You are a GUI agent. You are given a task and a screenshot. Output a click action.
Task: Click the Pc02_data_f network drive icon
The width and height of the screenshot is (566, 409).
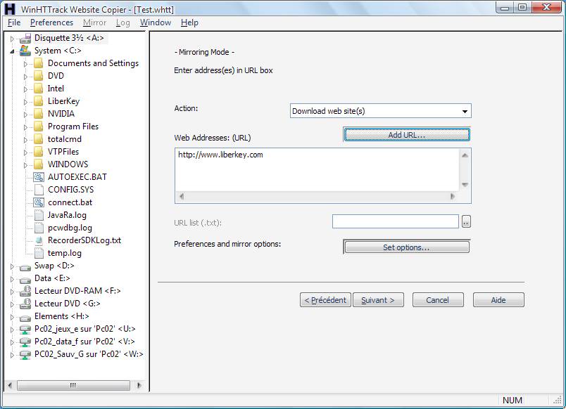(x=25, y=342)
